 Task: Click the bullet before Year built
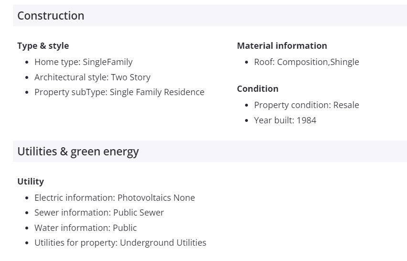pos(246,120)
